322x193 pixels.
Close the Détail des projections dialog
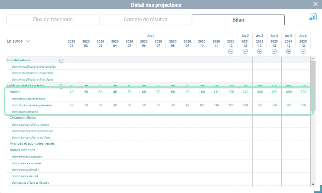316,4
